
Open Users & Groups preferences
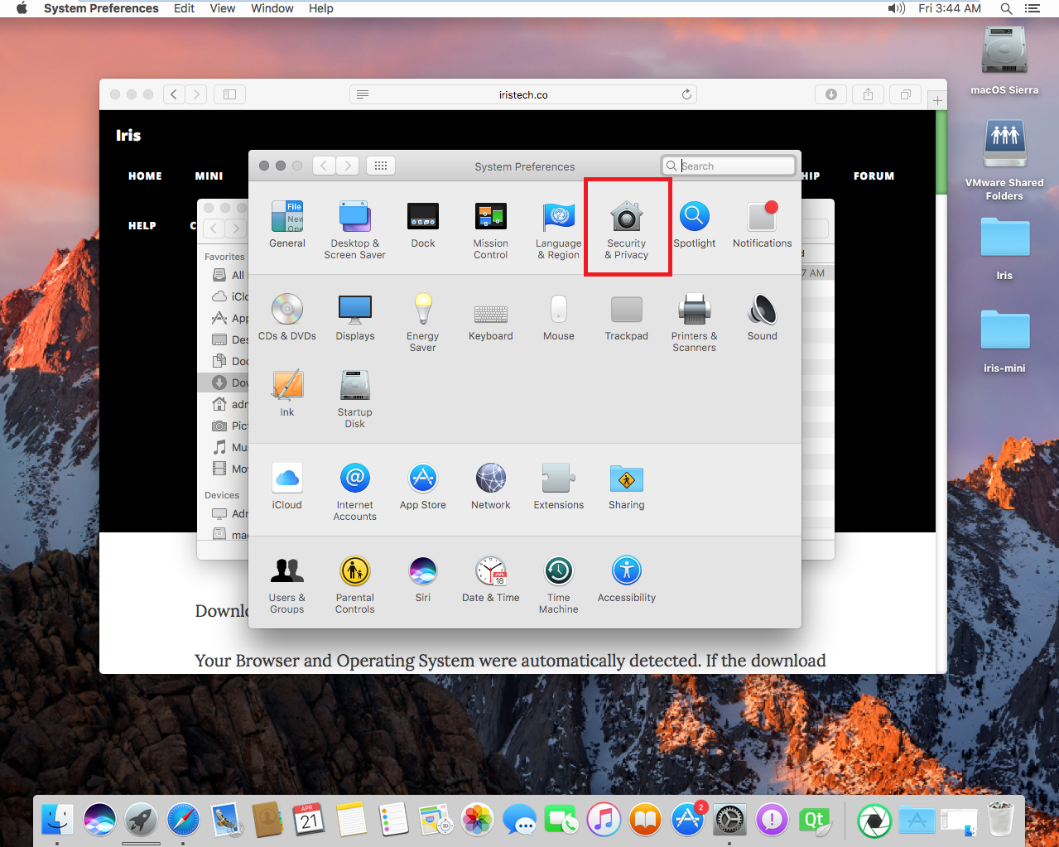[x=287, y=585]
